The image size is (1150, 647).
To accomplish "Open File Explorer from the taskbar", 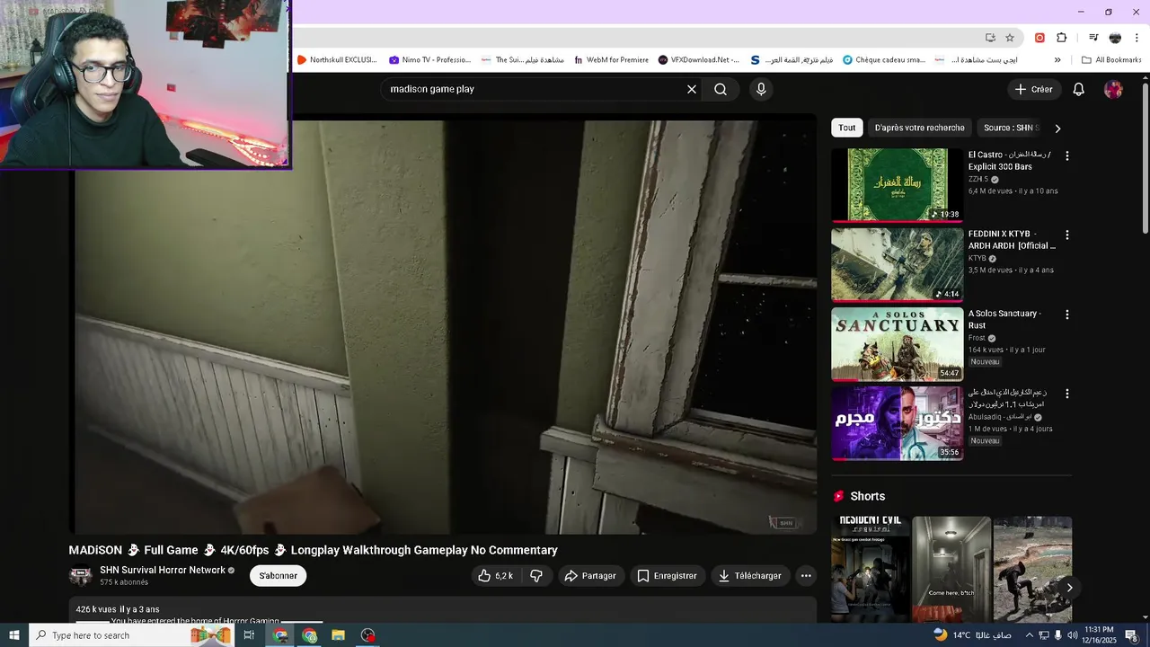I will (339, 635).
